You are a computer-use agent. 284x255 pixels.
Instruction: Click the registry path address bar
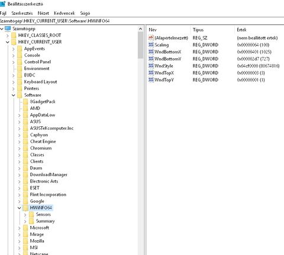[142, 21]
